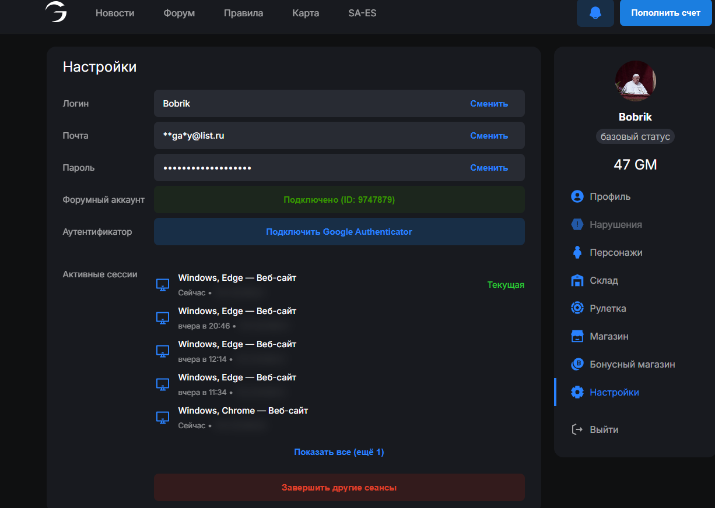Image resolution: width=715 pixels, height=508 pixels.
Task: Click the Violations warning icon
Action: 577,224
